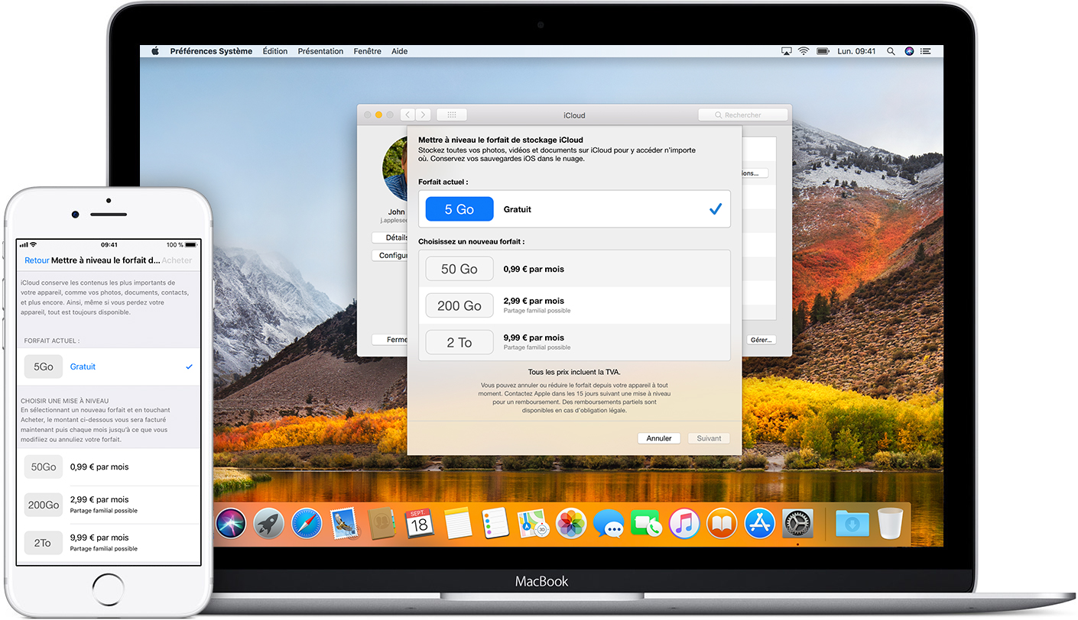
Task: Select the 50Go plan on iPhone
Action: pyautogui.click(x=109, y=467)
